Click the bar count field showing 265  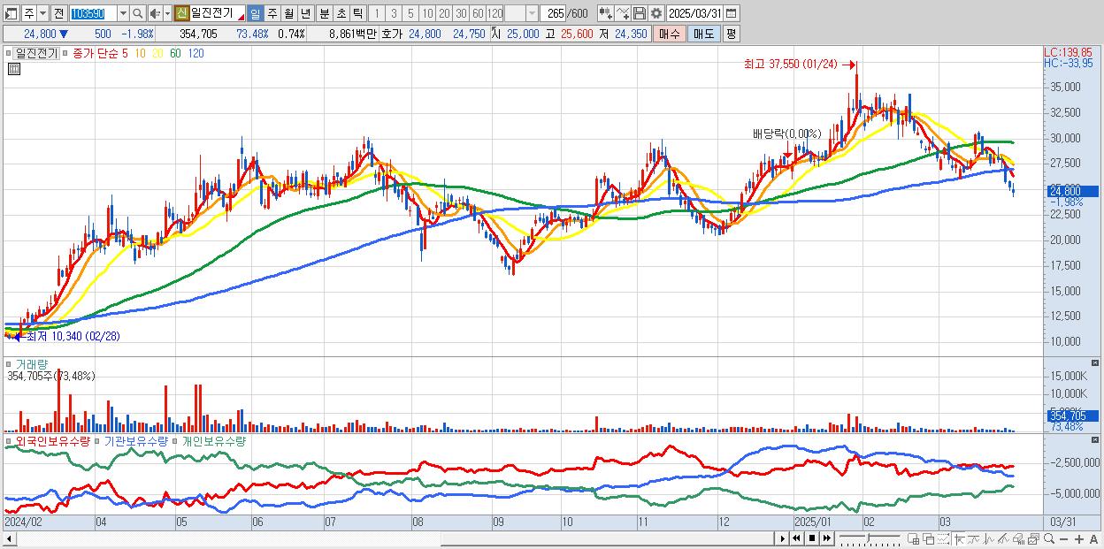pos(554,13)
